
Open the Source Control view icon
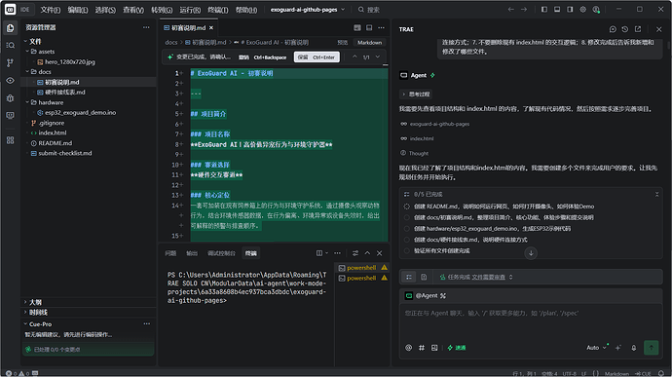point(11,62)
